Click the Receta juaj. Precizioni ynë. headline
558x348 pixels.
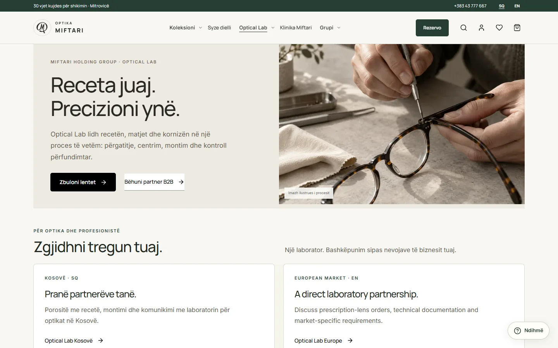115,97
